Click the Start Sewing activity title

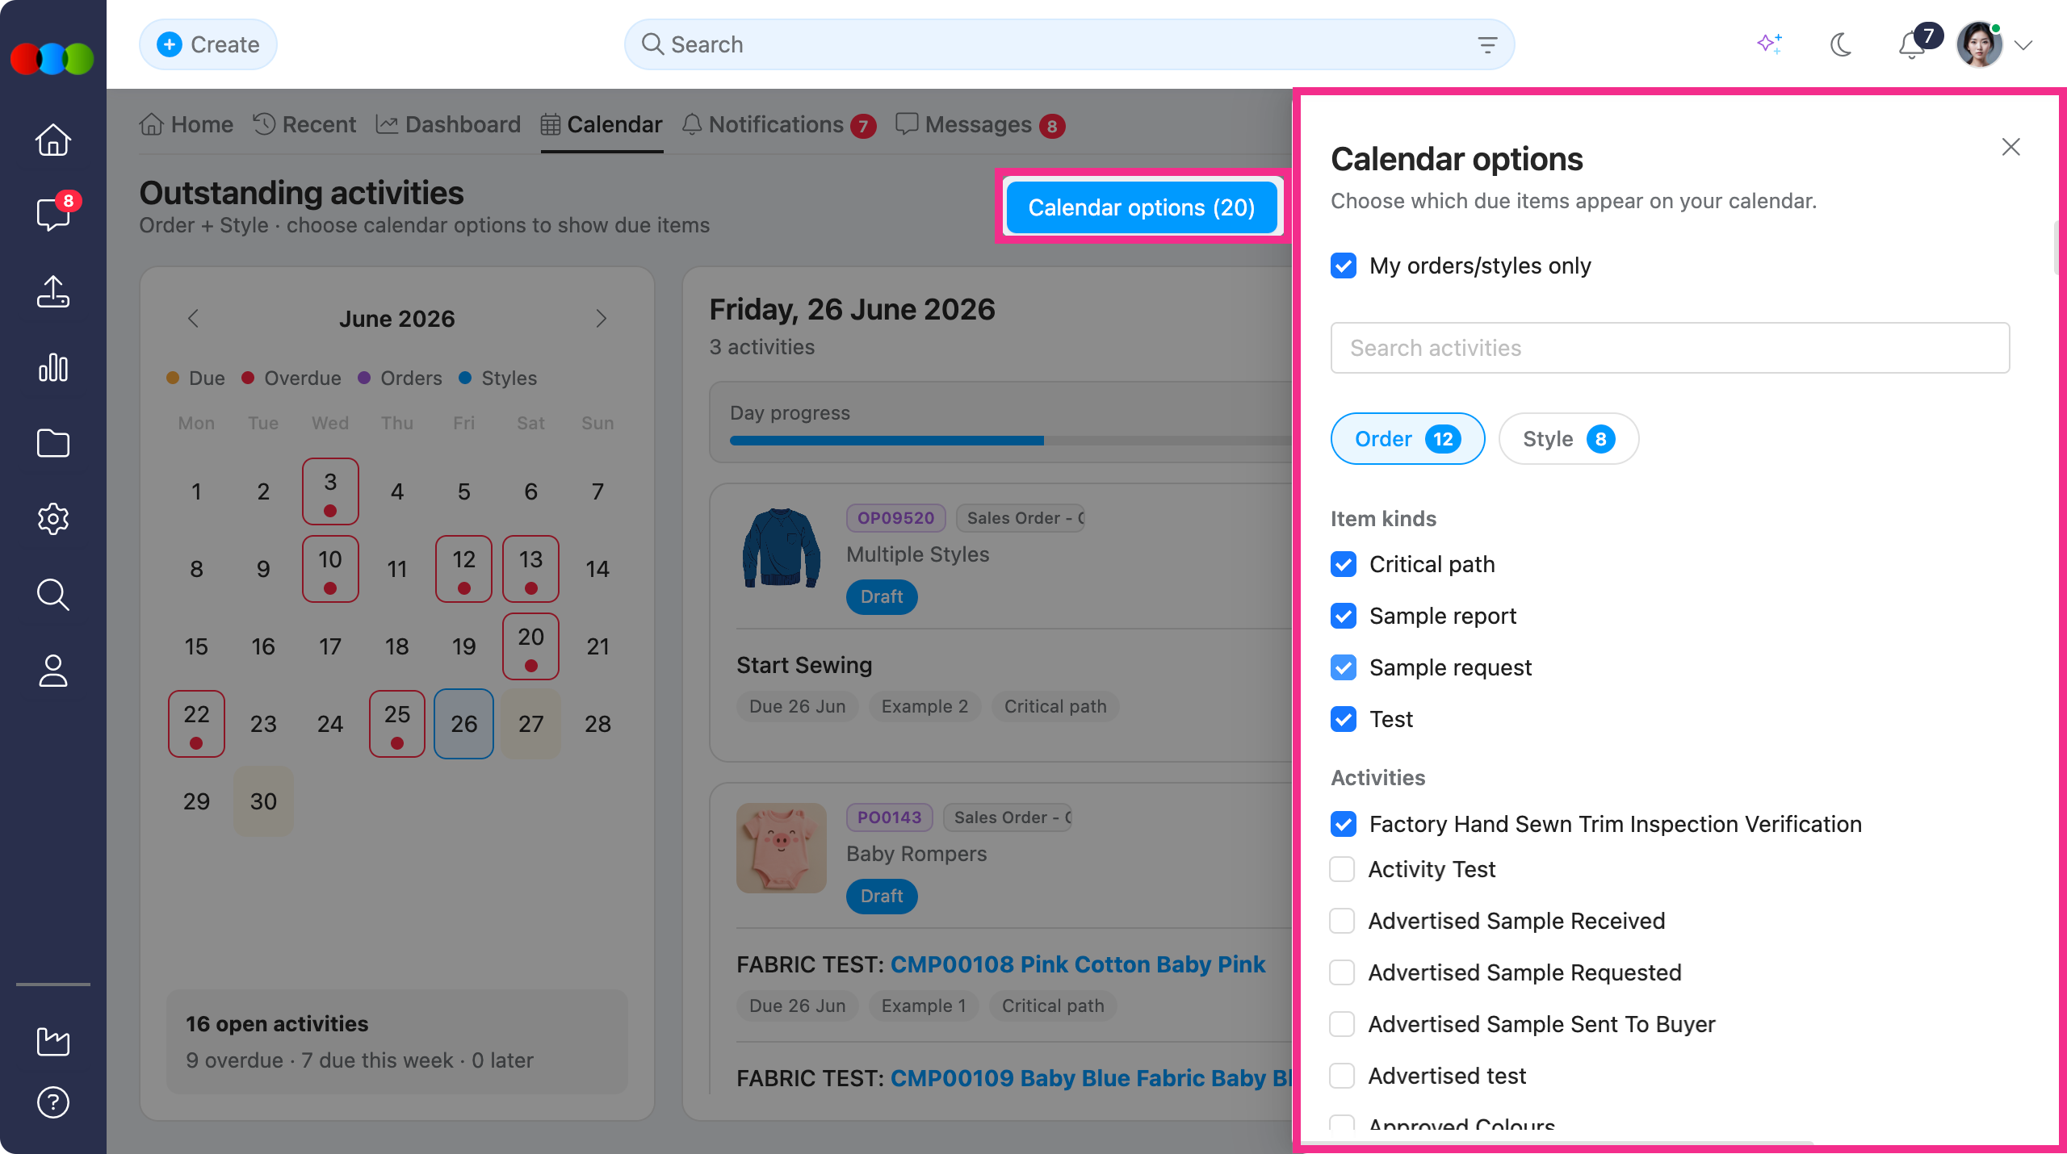804,665
